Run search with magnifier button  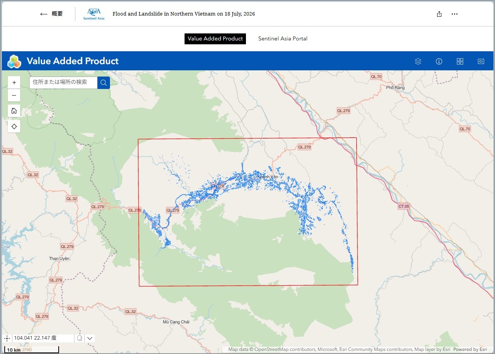(104, 82)
